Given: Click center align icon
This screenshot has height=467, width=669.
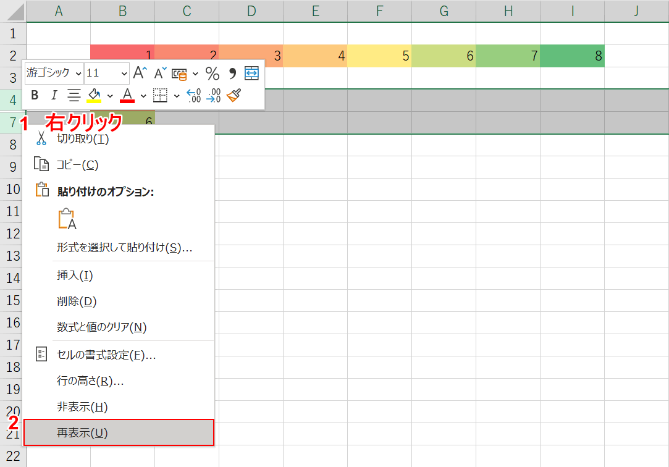Looking at the screenshot, I should [x=74, y=95].
